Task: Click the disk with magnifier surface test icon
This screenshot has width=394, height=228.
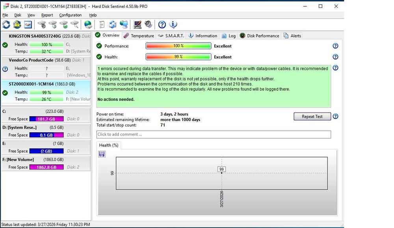Action: 74,24
